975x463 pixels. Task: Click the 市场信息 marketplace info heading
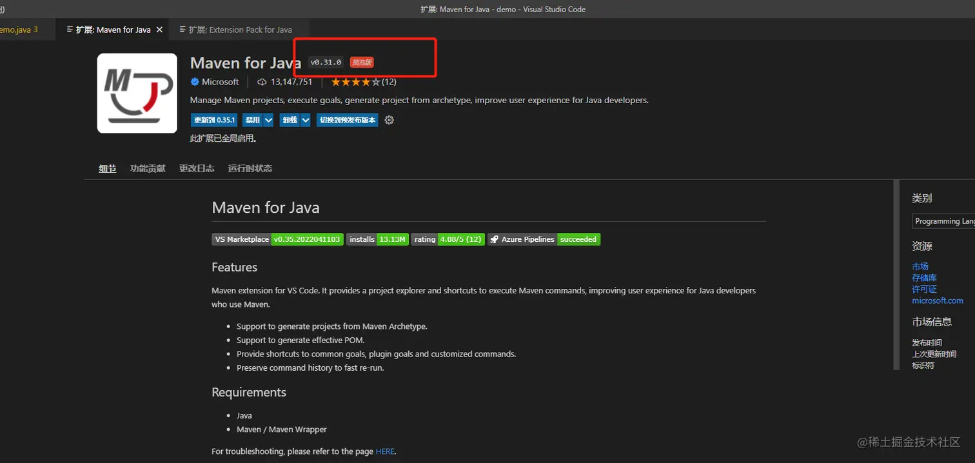(x=932, y=322)
